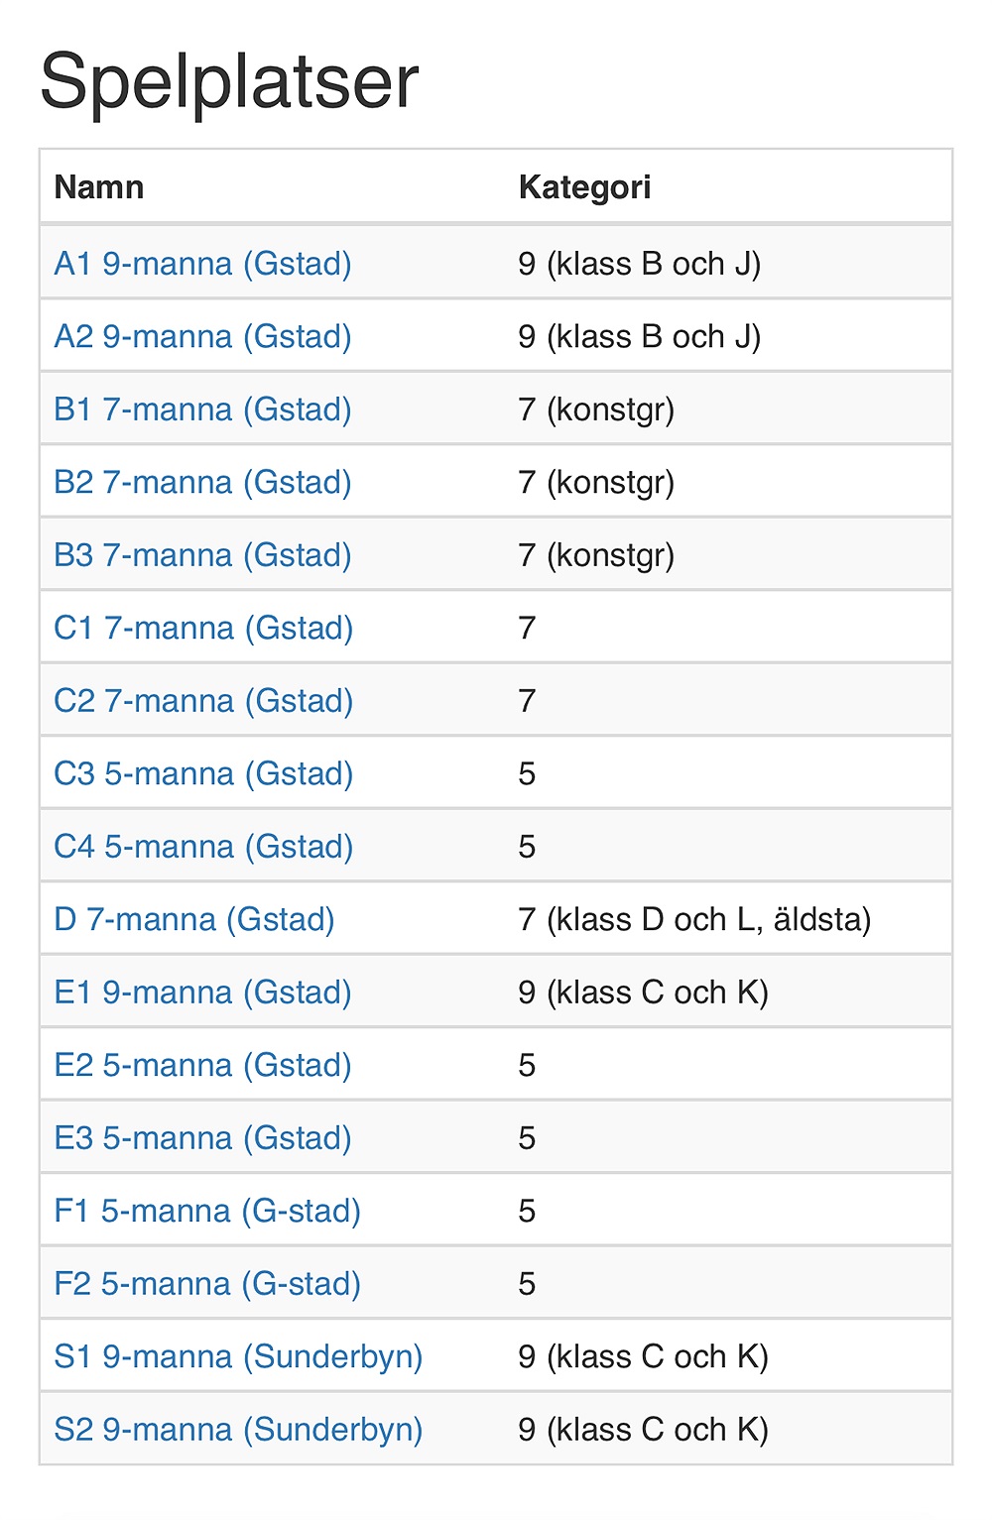The image size is (992, 1520).
Task: Open C3 5-manna (Gstad) field page
Action: coord(203,774)
